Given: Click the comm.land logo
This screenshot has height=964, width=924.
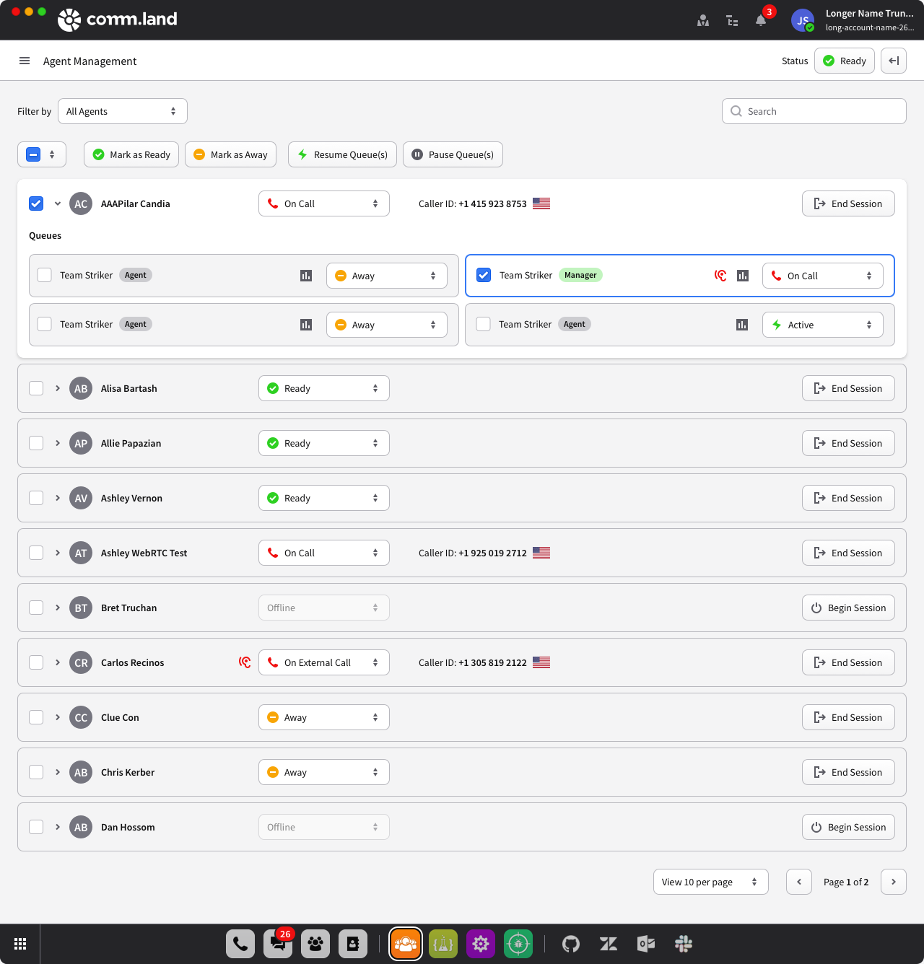Looking at the screenshot, I should tap(118, 19).
